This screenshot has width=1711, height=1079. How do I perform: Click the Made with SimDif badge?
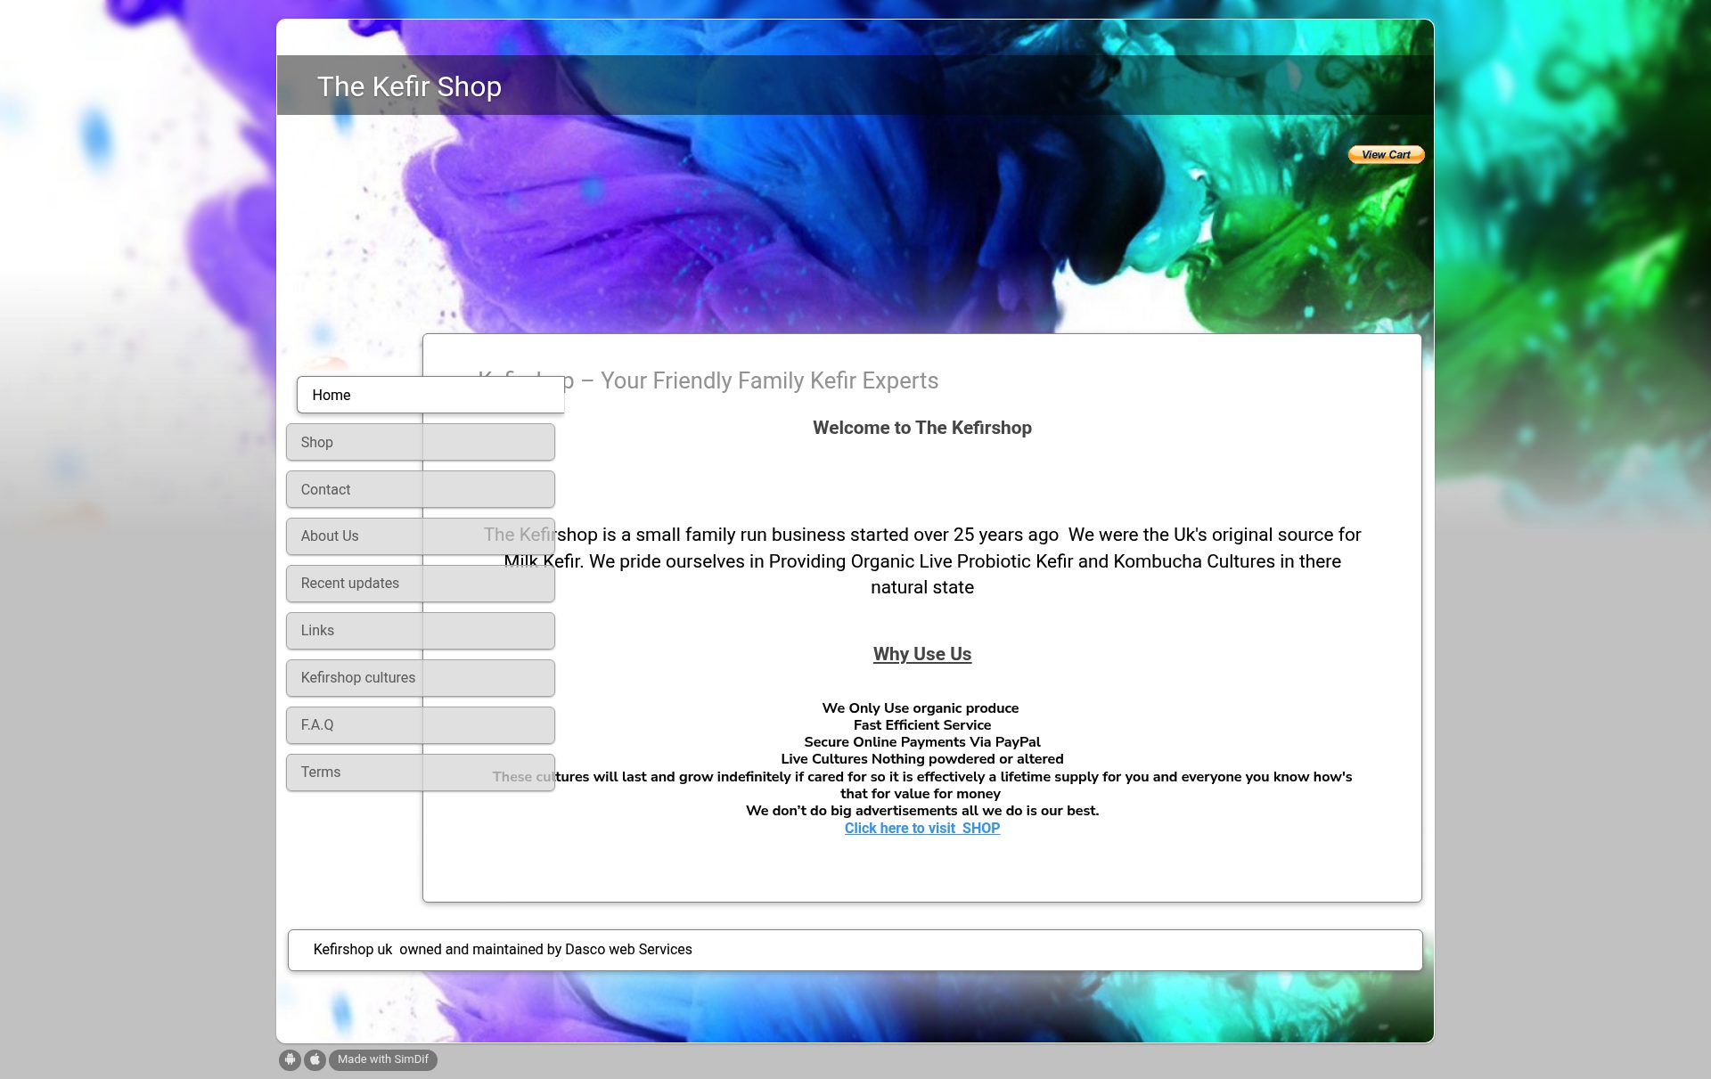coord(383,1059)
